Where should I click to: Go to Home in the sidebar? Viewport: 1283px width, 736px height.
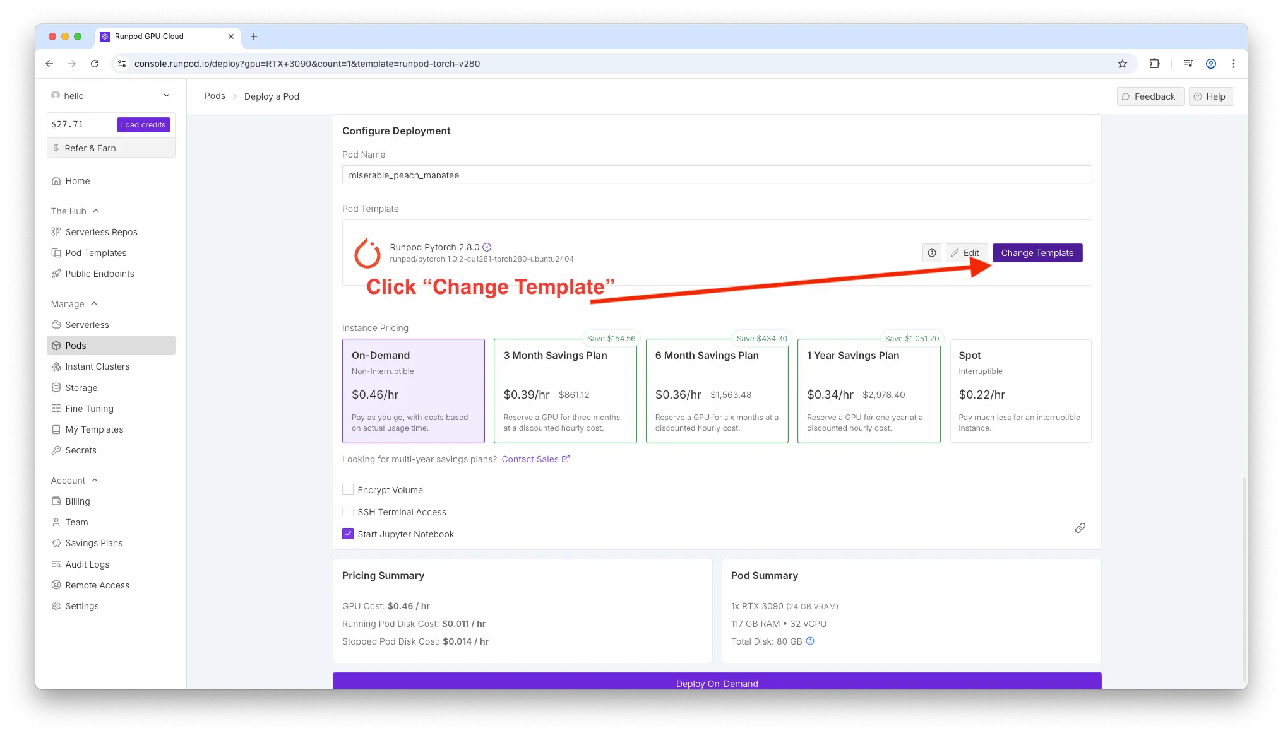tap(111, 181)
